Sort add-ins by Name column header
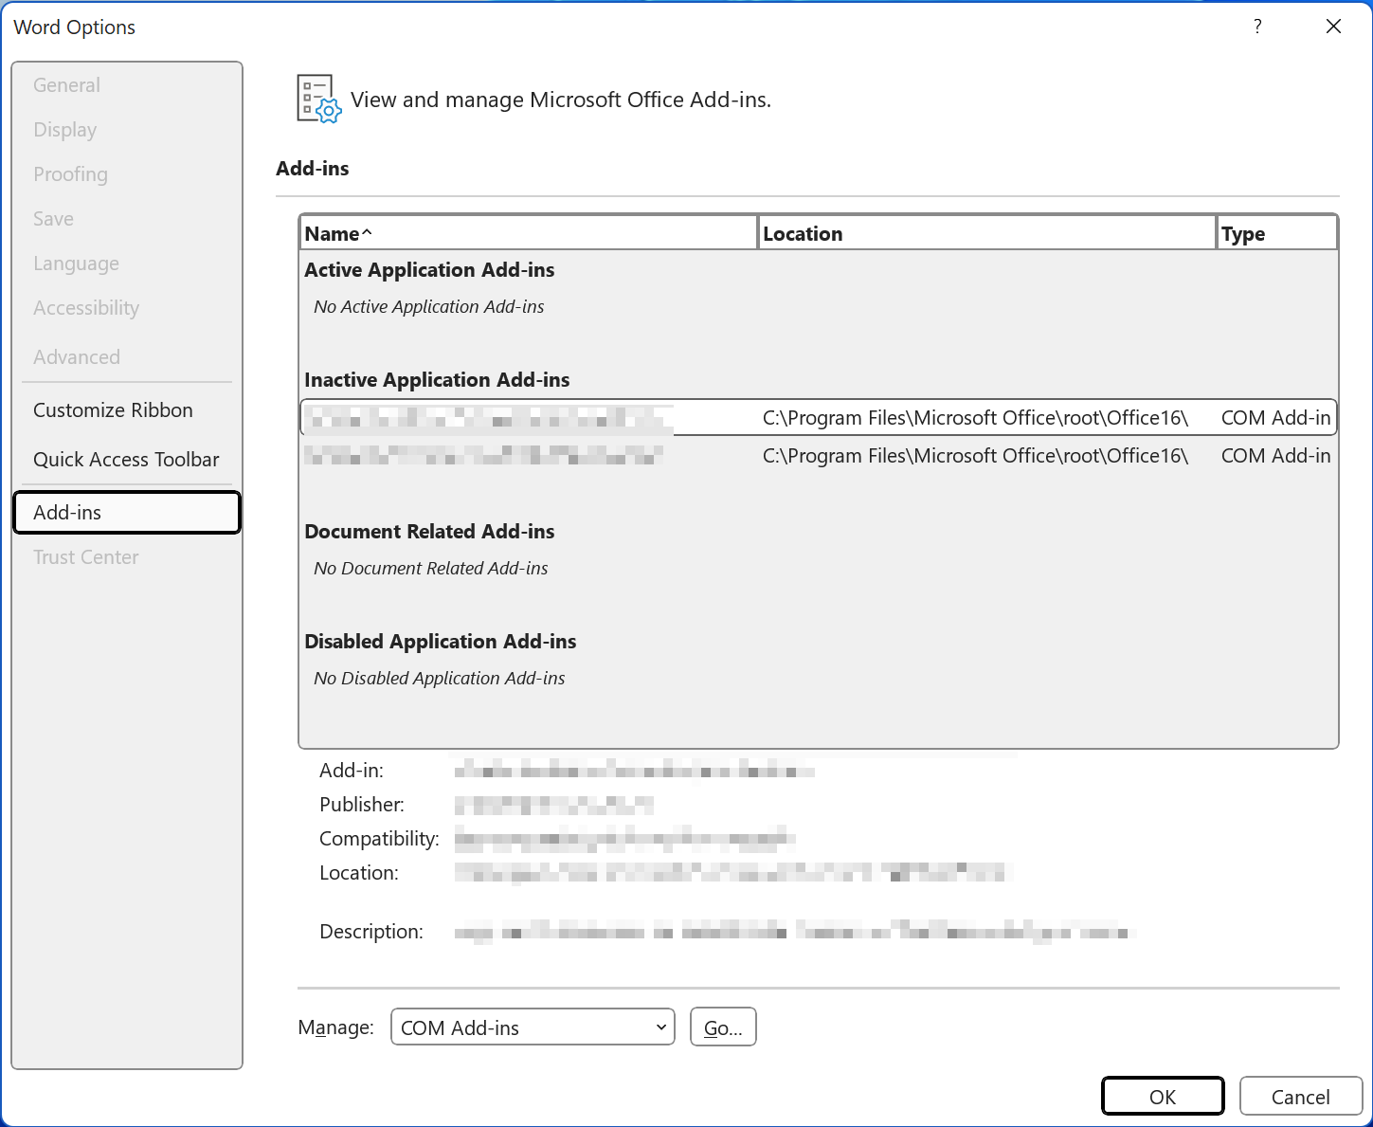 (x=529, y=233)
